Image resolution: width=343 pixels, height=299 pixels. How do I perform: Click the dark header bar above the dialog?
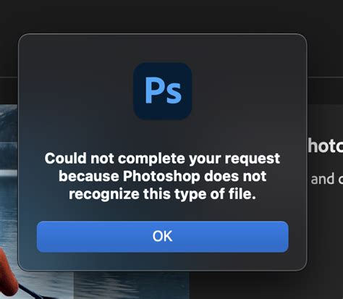click(171, 16)
